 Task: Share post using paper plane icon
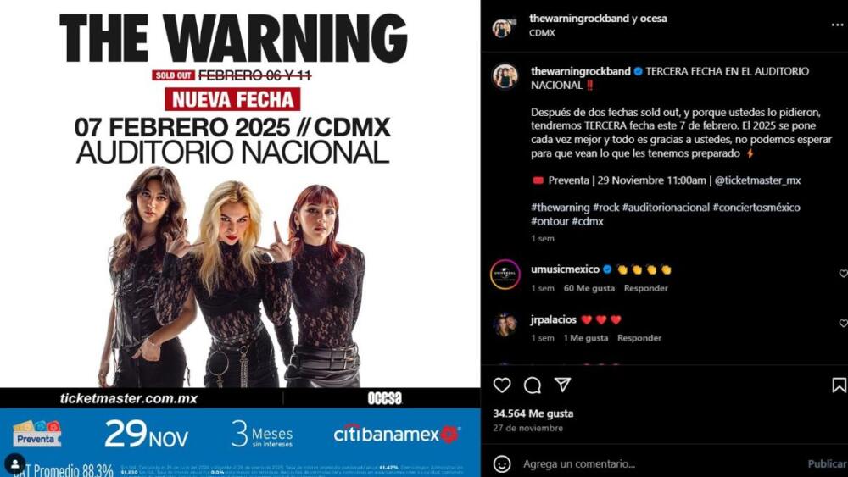[x=562, y=385]
